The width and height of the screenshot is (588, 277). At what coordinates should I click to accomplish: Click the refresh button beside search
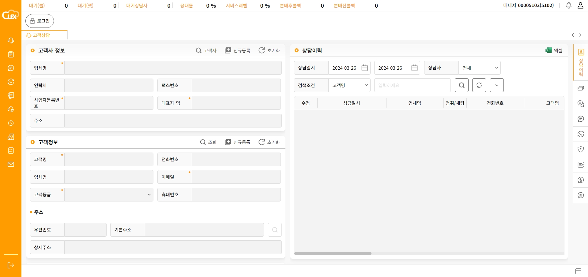(x=479, y=85)
